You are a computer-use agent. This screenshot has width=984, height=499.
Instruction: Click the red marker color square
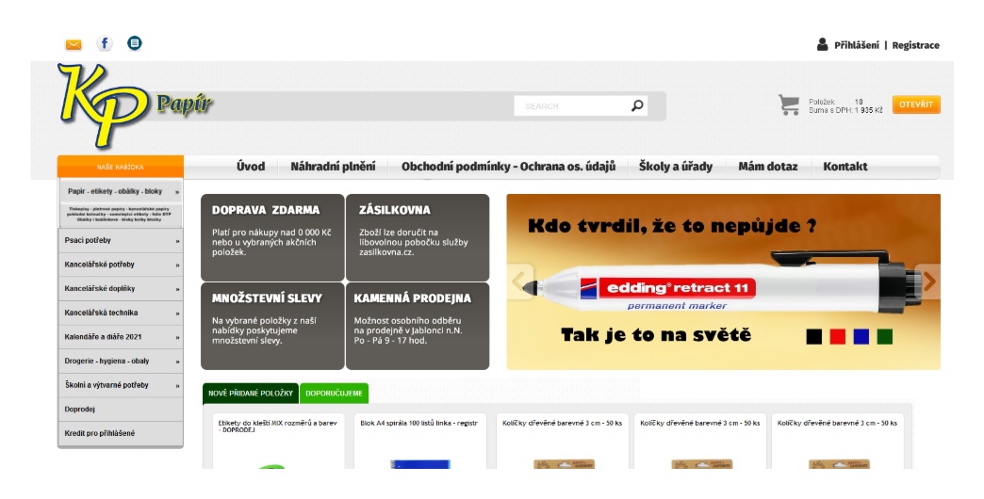[837, 336]
